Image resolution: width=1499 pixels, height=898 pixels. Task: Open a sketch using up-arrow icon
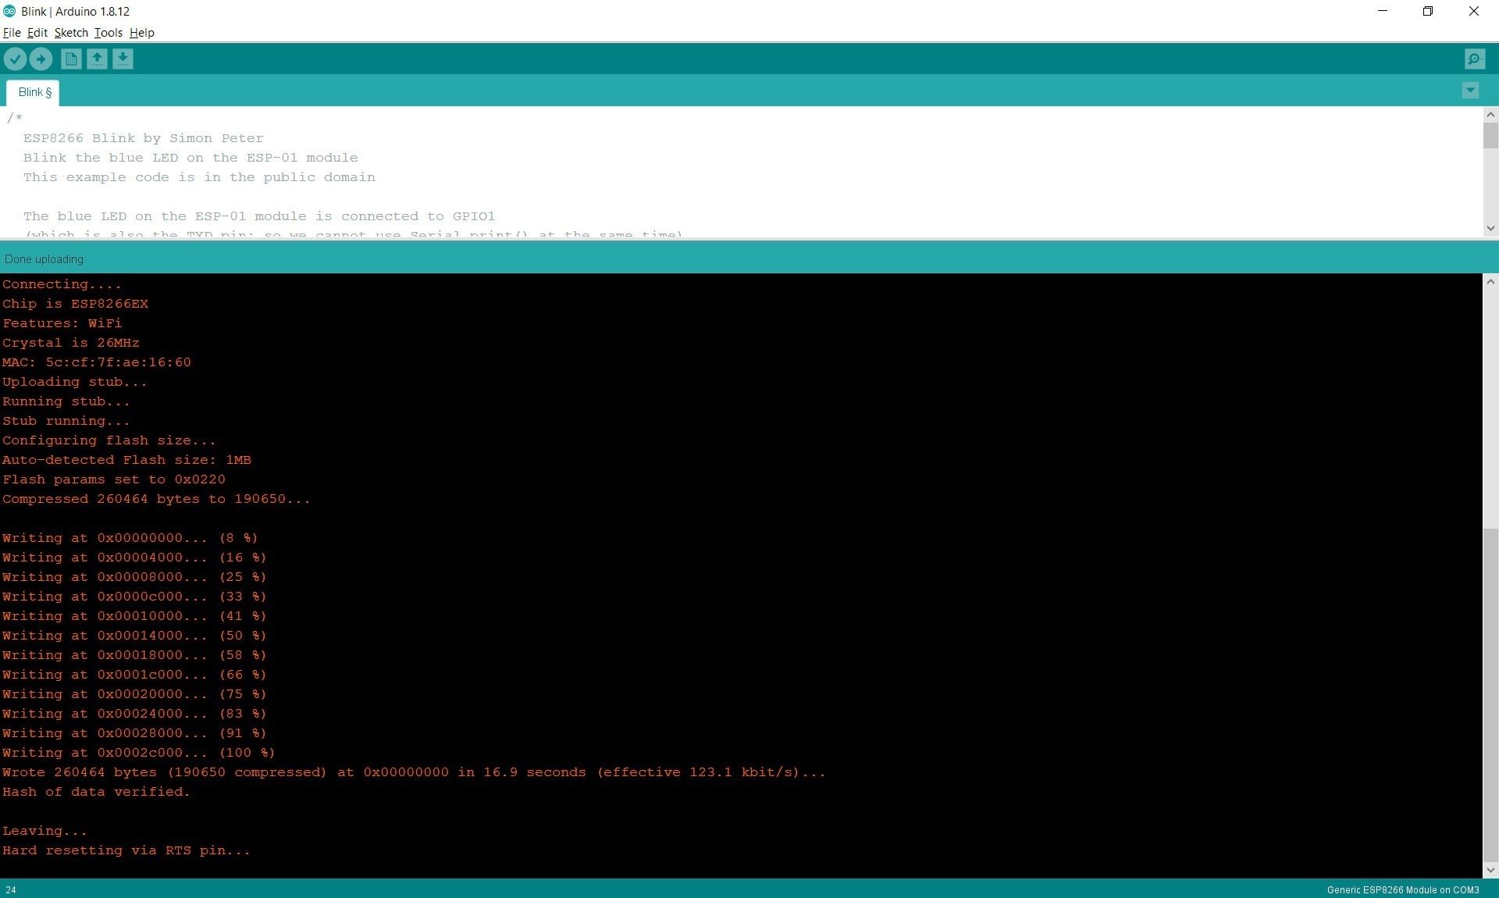(x=97, y=59)
